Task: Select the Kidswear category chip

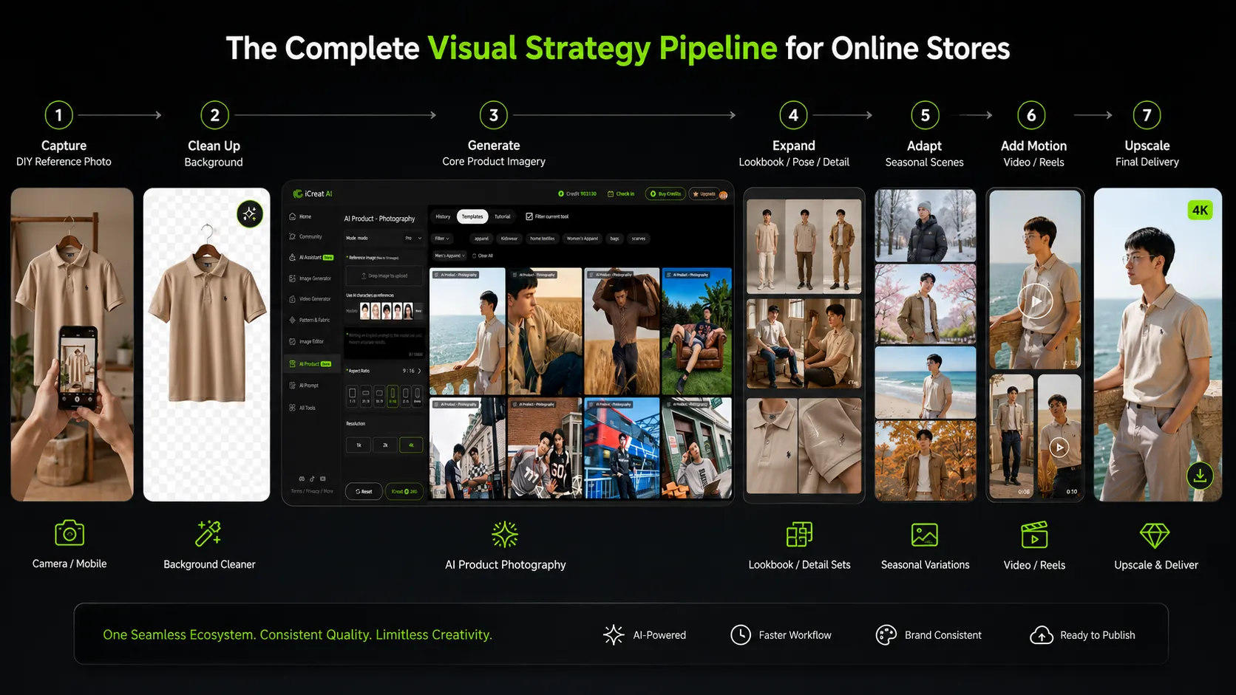Action: [x=509, y=239]
